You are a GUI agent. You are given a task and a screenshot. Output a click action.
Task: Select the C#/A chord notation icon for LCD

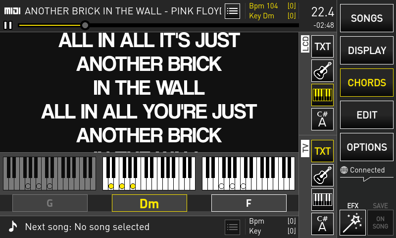click(x=322, y=119)
